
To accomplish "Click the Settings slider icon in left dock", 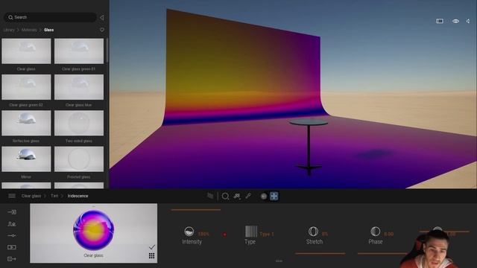I will [12, 235].
